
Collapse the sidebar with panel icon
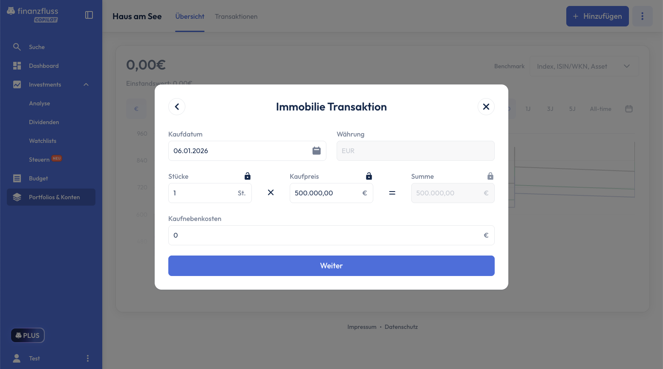[x=89, y=15]
